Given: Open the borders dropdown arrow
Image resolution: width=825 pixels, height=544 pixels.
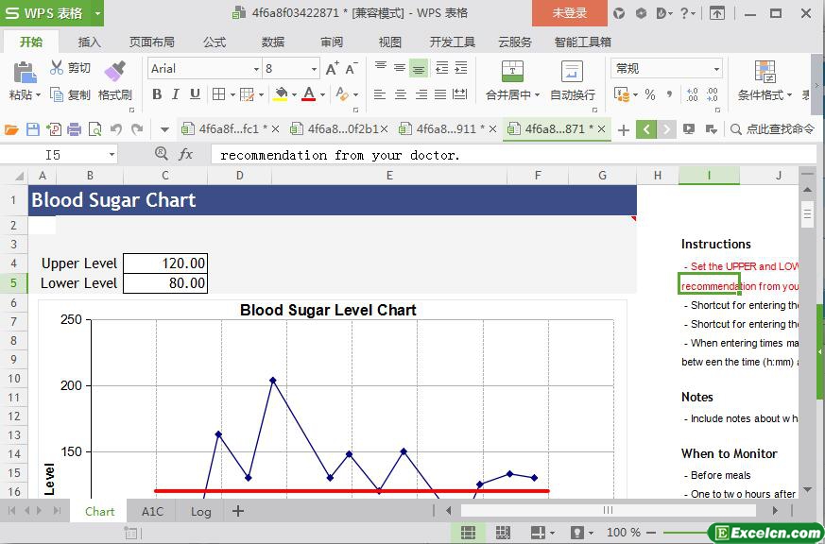Looking at the screenshot, I should click(x=232, y=94).
